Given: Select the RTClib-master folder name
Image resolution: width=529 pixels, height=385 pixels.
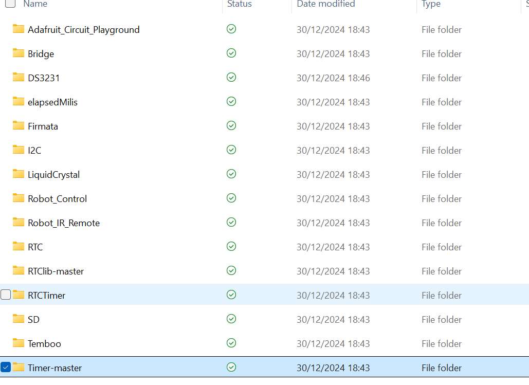Looking at the screenshot, I should click(x=56, y=271).
